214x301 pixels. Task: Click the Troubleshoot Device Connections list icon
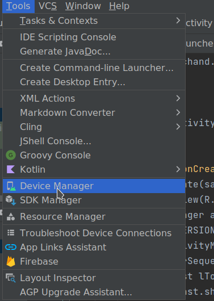coord(11,233)
